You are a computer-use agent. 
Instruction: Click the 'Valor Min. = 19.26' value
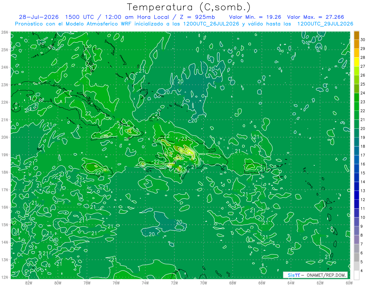tap(255, 17)
